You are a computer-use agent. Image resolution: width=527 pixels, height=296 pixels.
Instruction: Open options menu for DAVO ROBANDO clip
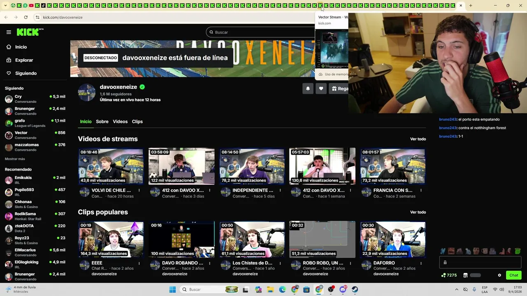click(210, 263)
